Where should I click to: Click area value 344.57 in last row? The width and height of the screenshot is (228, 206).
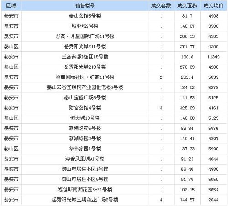[187, 200]
